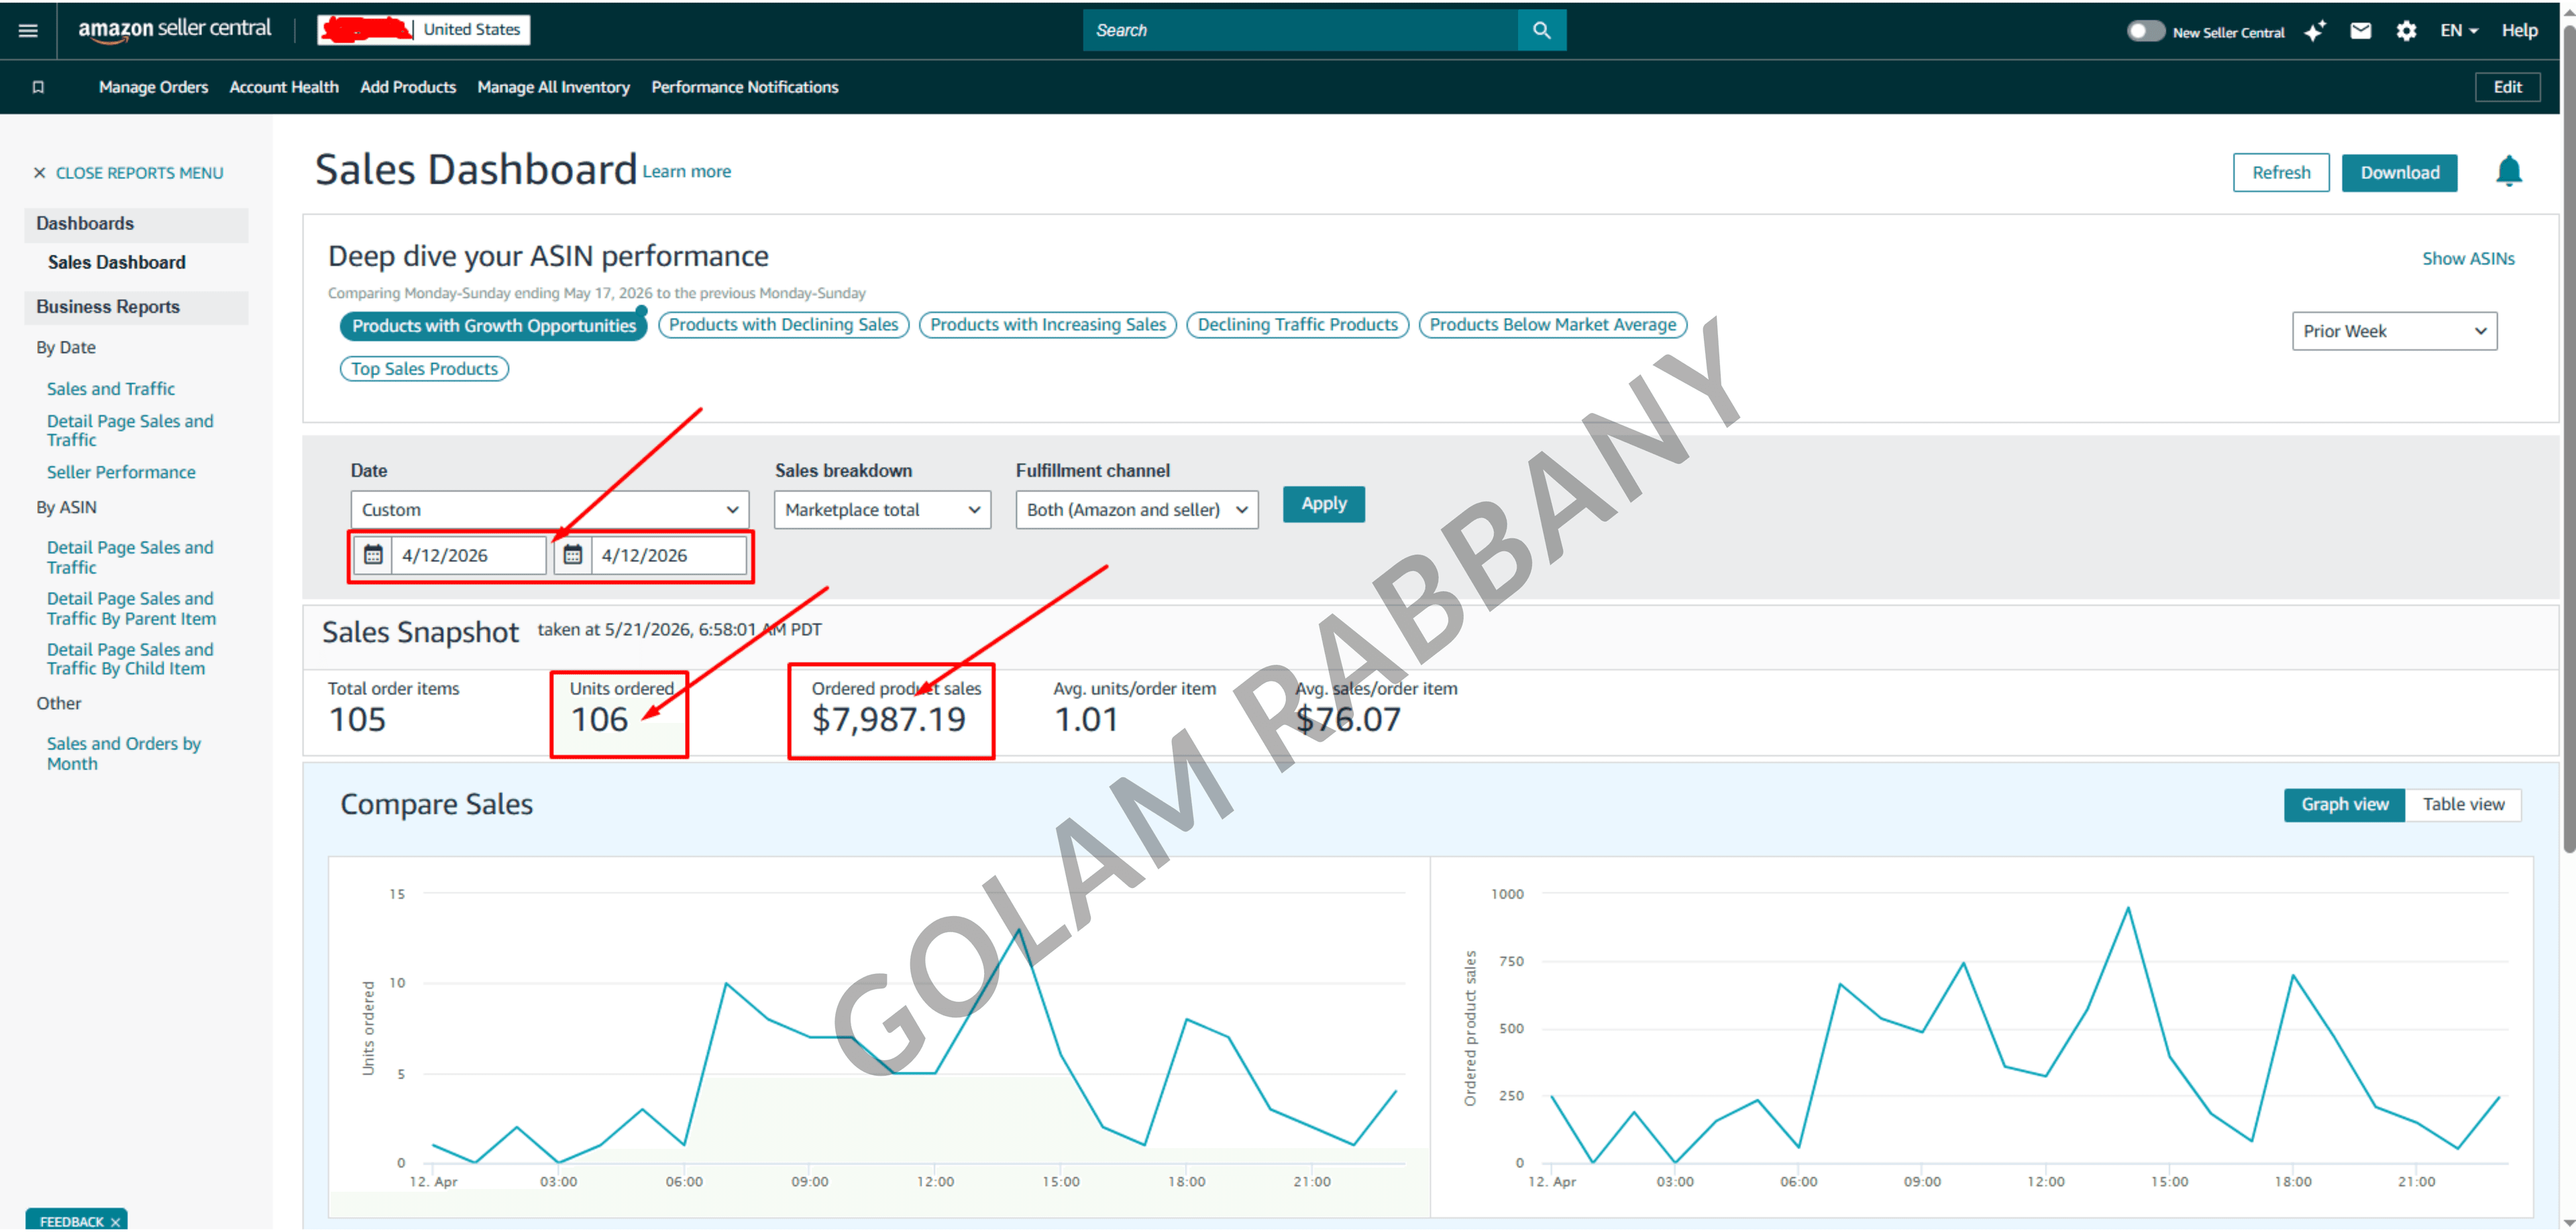
Task: Select Declining Traffic Products filter
Action: (x=1297, y=324)
